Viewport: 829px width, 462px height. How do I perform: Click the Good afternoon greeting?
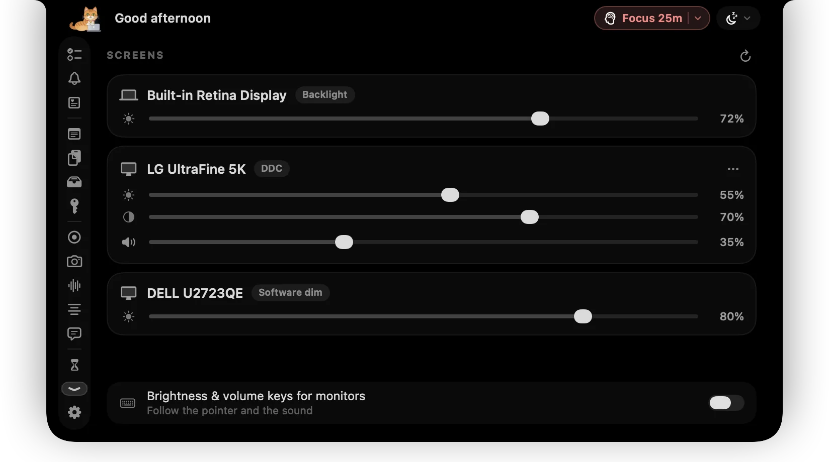[x=163, y=18]
